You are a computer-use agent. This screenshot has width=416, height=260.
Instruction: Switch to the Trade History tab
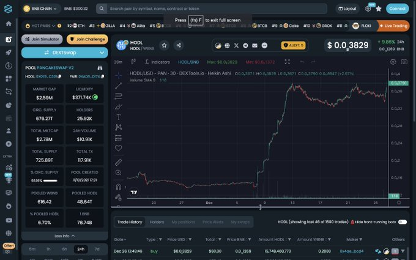click(x=130, y=222)
